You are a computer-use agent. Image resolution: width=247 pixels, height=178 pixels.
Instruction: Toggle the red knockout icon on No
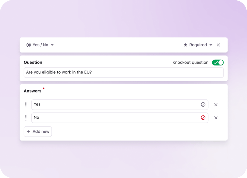pyautogui.click(x=203, y=118)
